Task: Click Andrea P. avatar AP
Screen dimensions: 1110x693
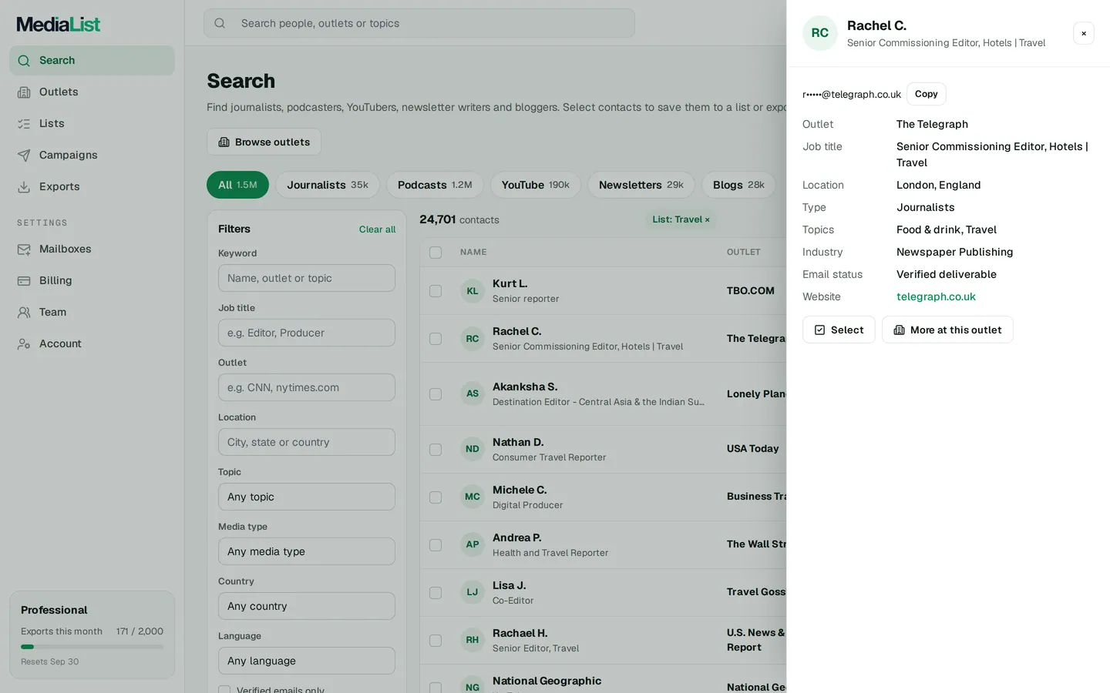Action: [x=473, y=544]
